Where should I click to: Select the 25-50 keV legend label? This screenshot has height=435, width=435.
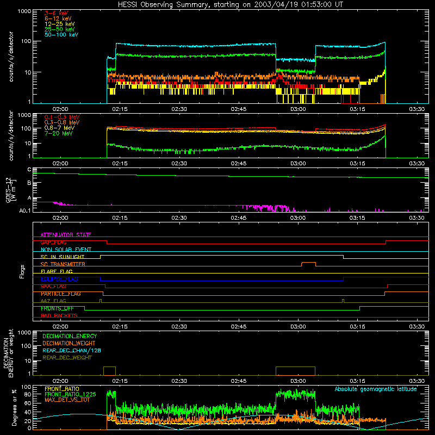(x=60, y=29)
